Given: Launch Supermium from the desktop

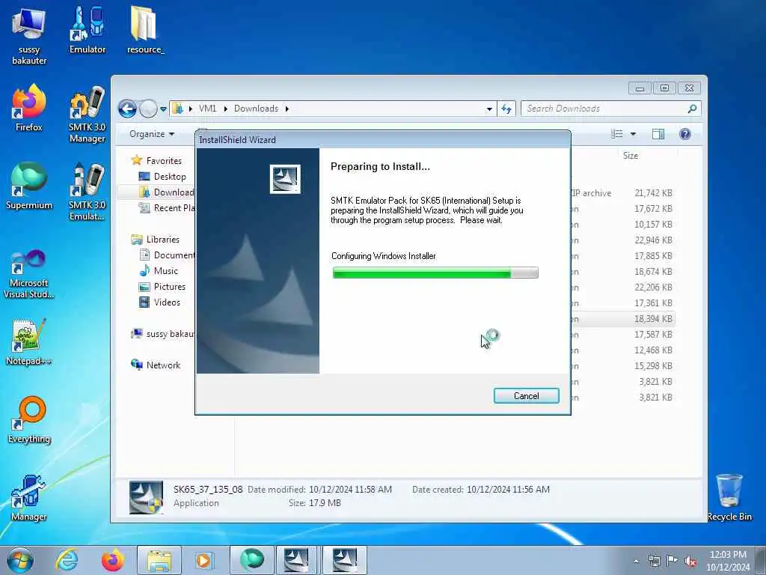Looking at the screenshot, I should click(29, 186).
